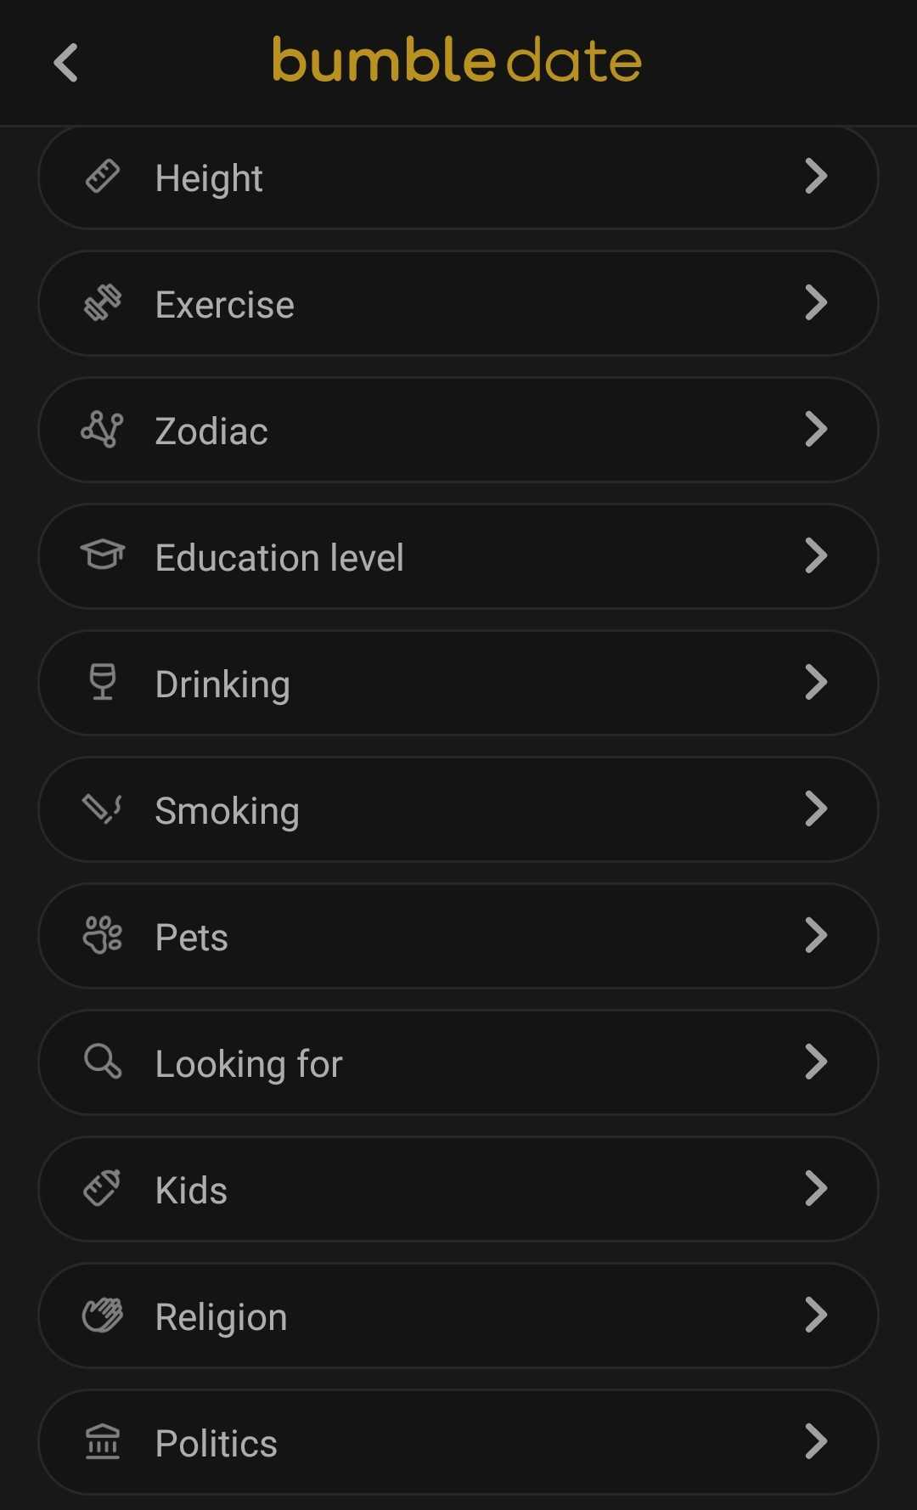
Task: Click the wine glass Drinking icon
Action: [x=103, y=682]
